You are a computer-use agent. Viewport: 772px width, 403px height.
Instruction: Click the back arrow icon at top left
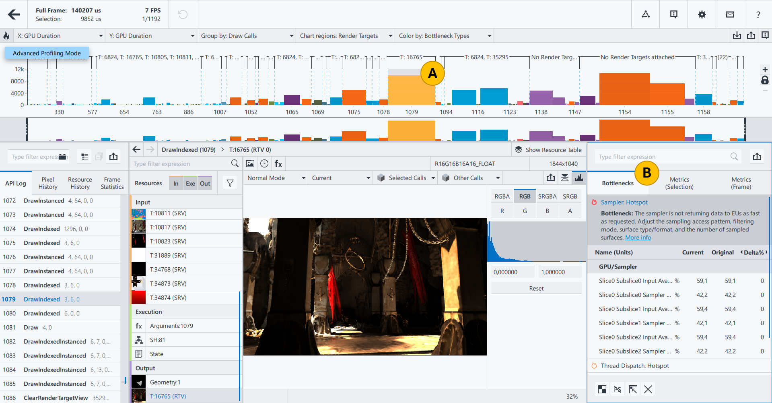[x=14, y=14]
